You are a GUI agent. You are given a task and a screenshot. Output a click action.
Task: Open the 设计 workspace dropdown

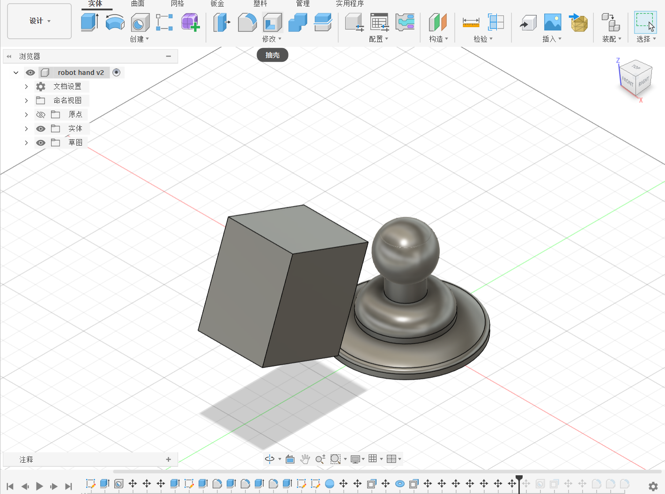tap(40, 21)
